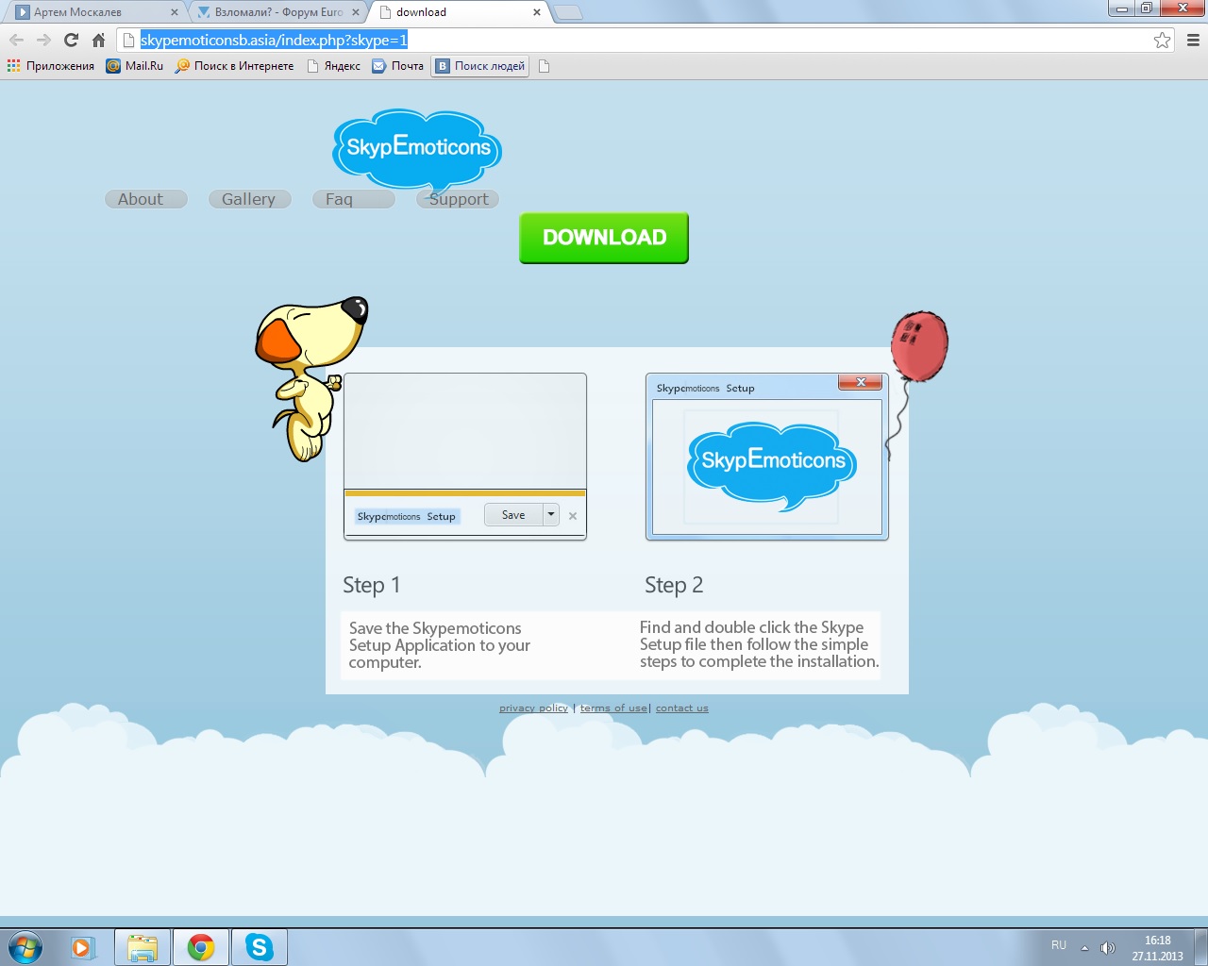
Task: Launch Windows Media Player from taskbar
Action: coord(82,946)
